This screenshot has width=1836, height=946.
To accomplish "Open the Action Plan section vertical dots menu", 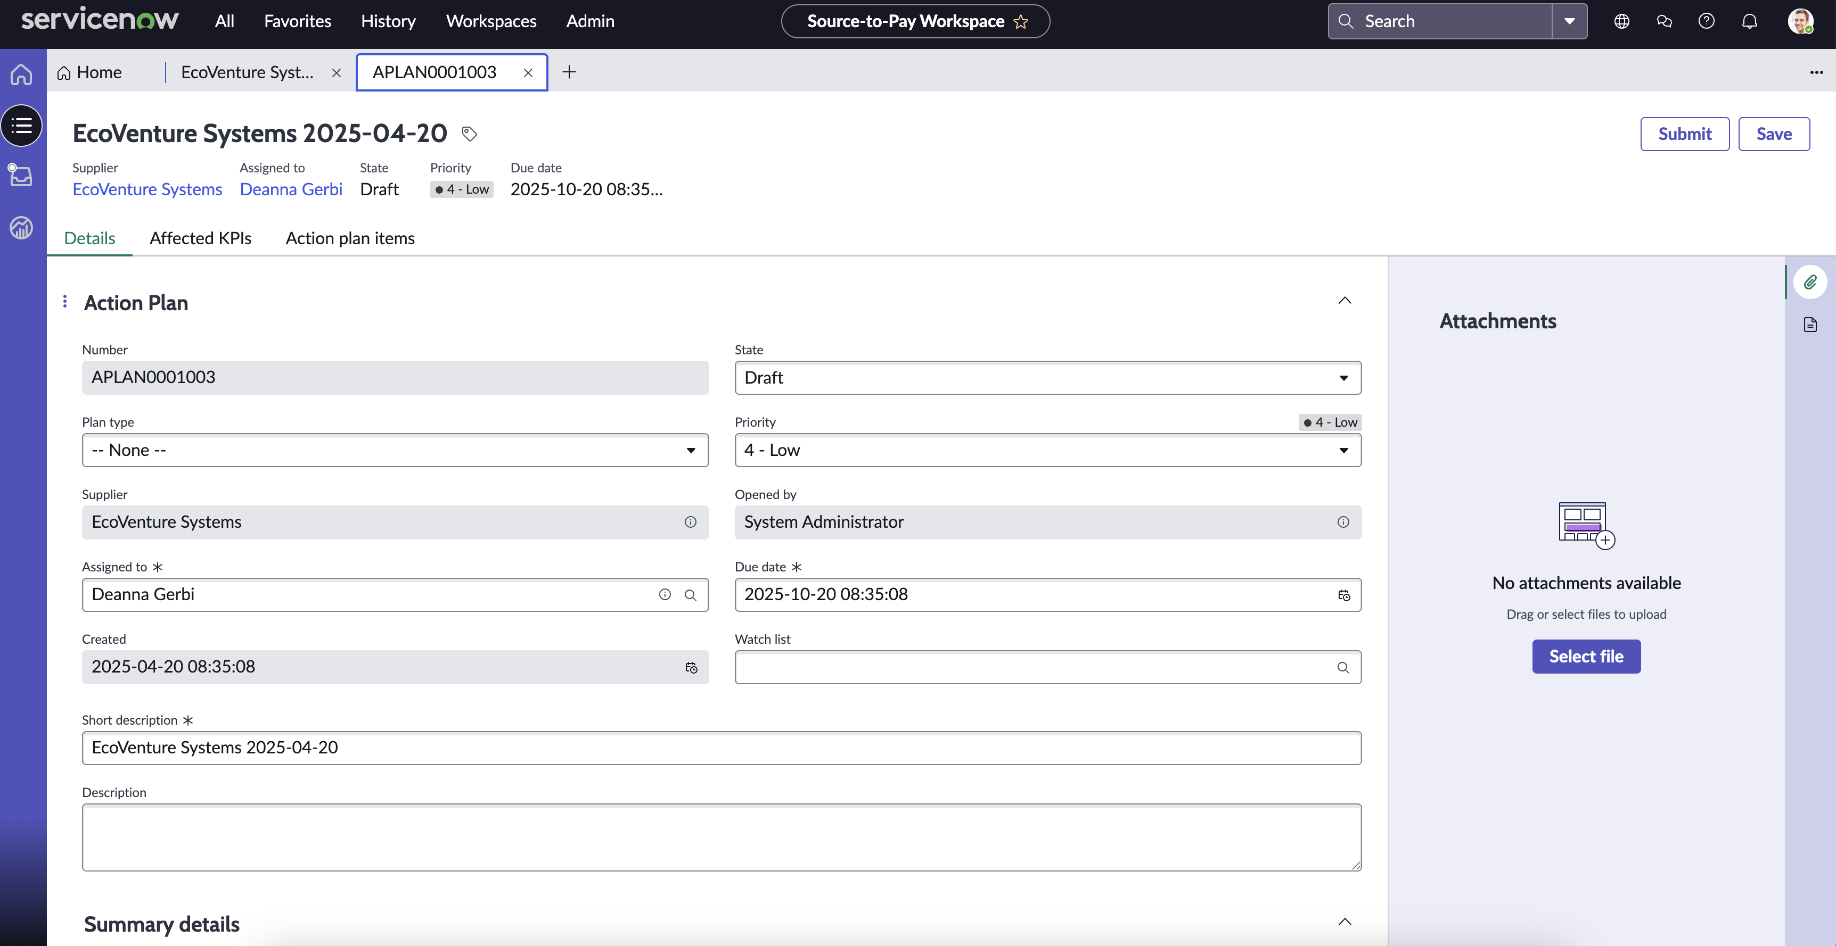I will point(65,302).
